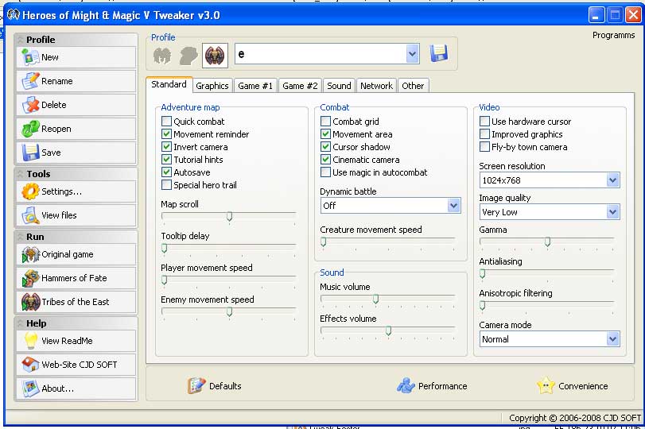Viewport: 645px width, 429px height.
Task: Disable Tutorial hints
Action: (x=166, y=160)
